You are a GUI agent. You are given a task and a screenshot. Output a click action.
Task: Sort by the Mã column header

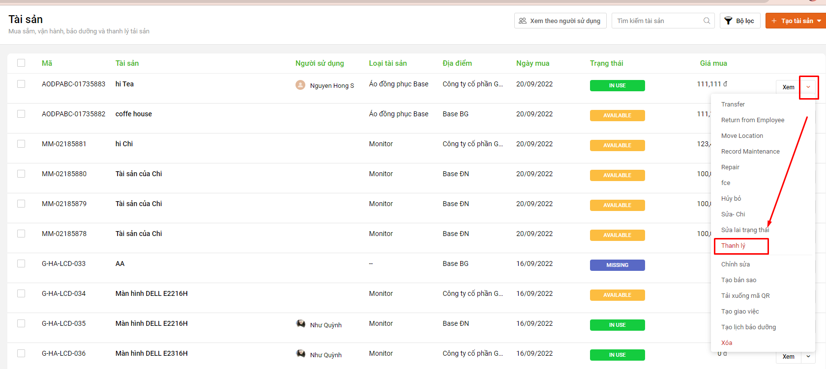click(x=47, y=63)
